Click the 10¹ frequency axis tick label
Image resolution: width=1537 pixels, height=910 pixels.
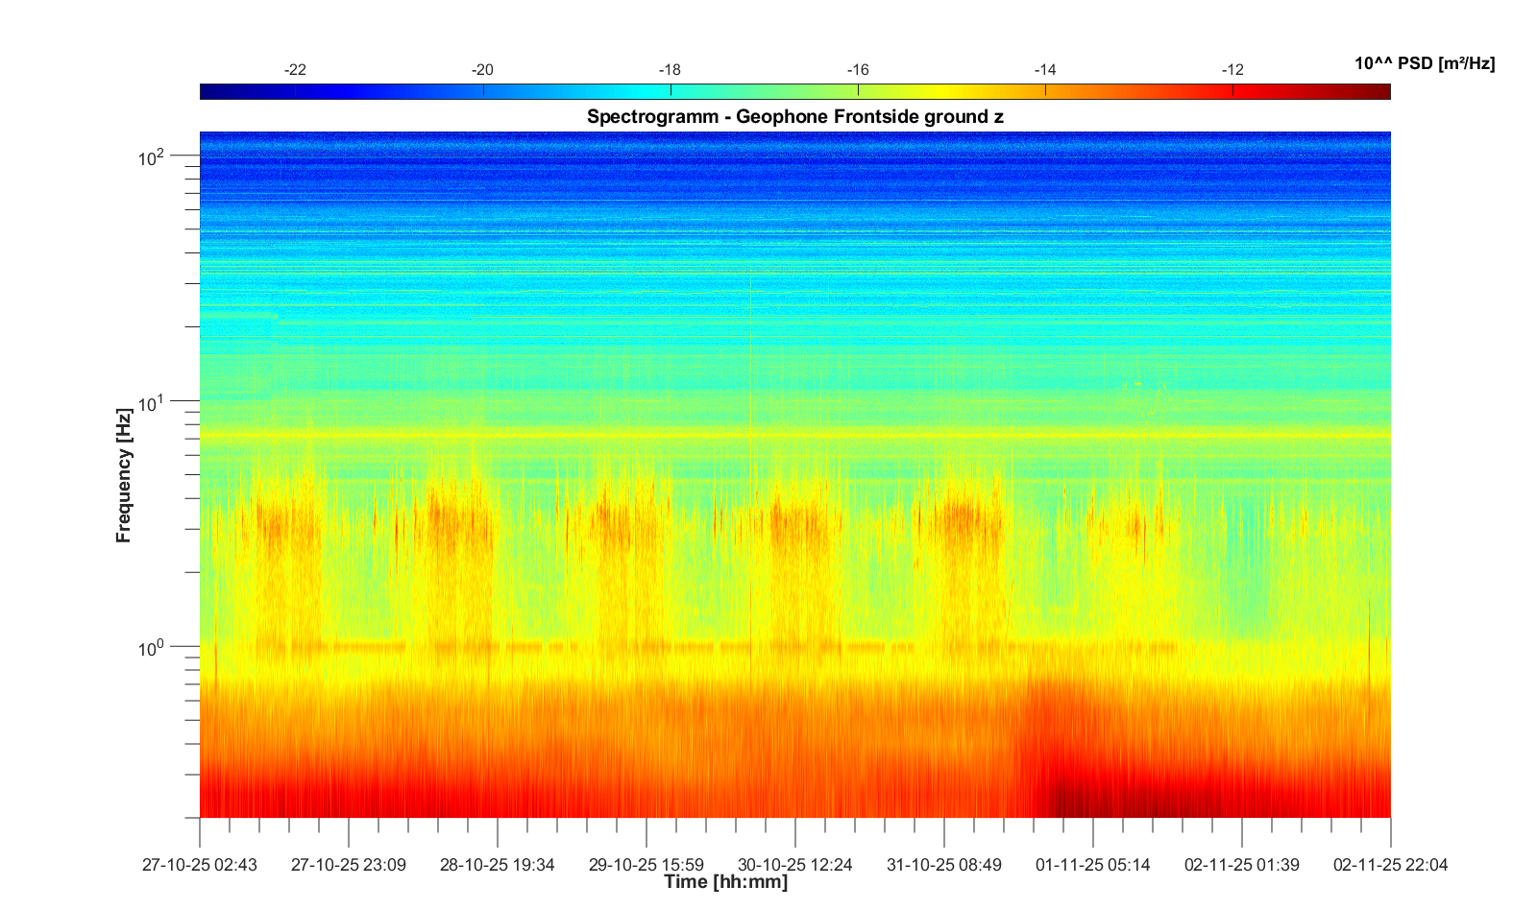pyautogui.click(x=152, y=403)
